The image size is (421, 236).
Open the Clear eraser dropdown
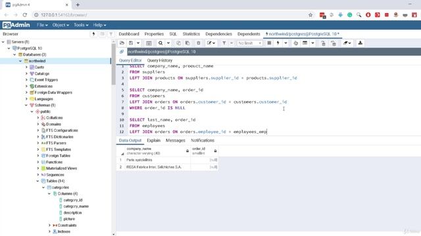tap(347, 43)
